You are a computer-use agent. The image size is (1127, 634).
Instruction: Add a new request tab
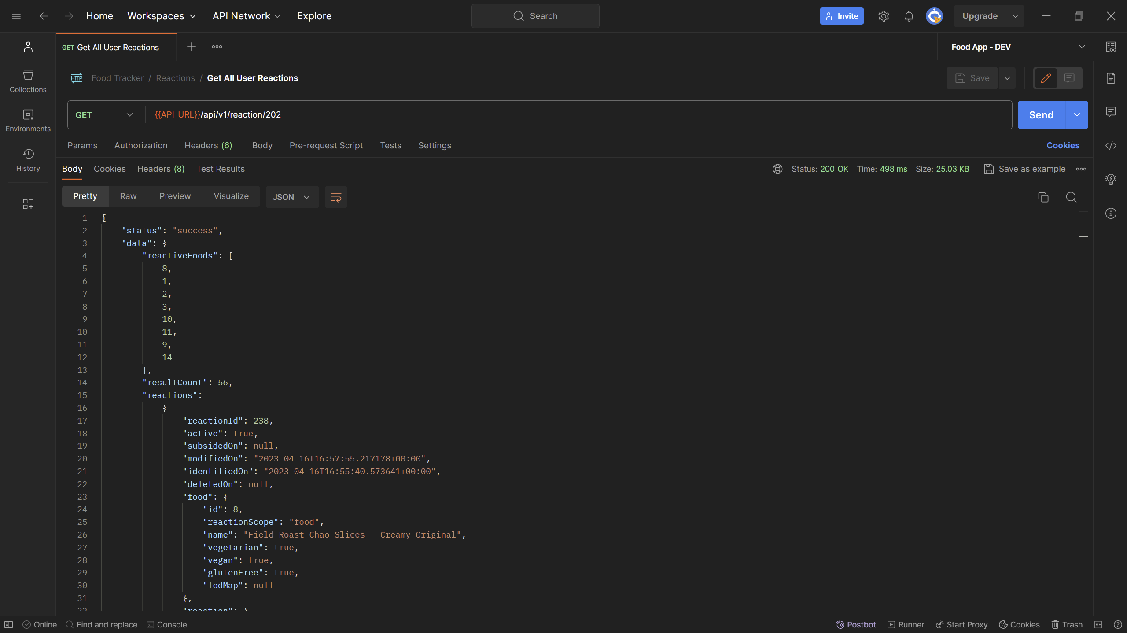192,47
